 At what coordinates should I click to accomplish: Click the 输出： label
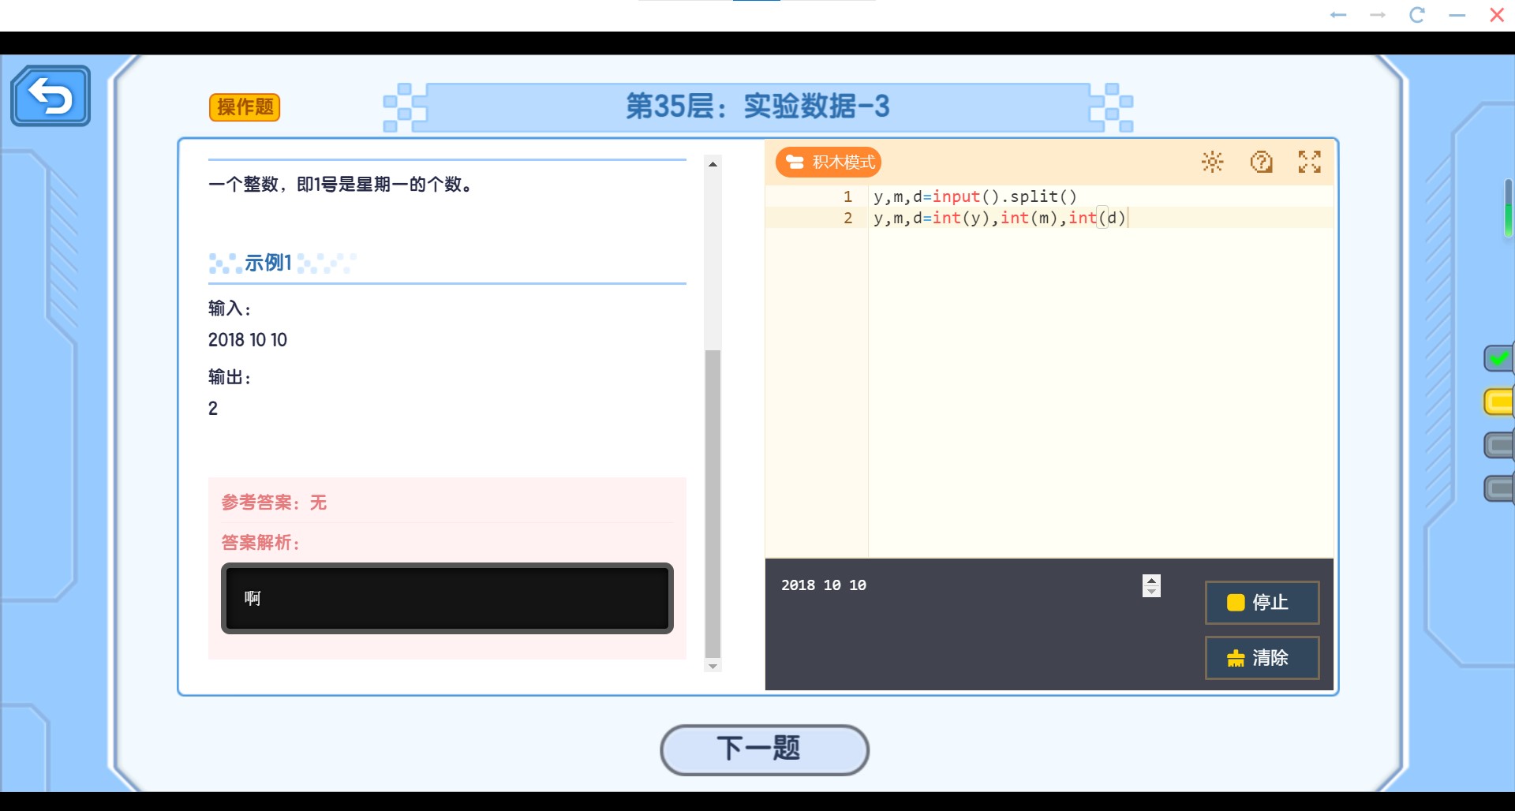pos(230,377)
